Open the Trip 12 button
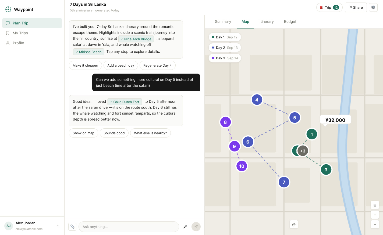 (x=329, y=8)
